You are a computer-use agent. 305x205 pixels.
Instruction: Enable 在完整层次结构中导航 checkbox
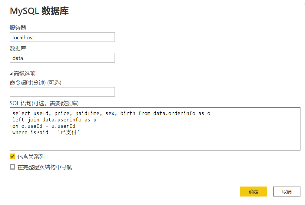(12, 167)
